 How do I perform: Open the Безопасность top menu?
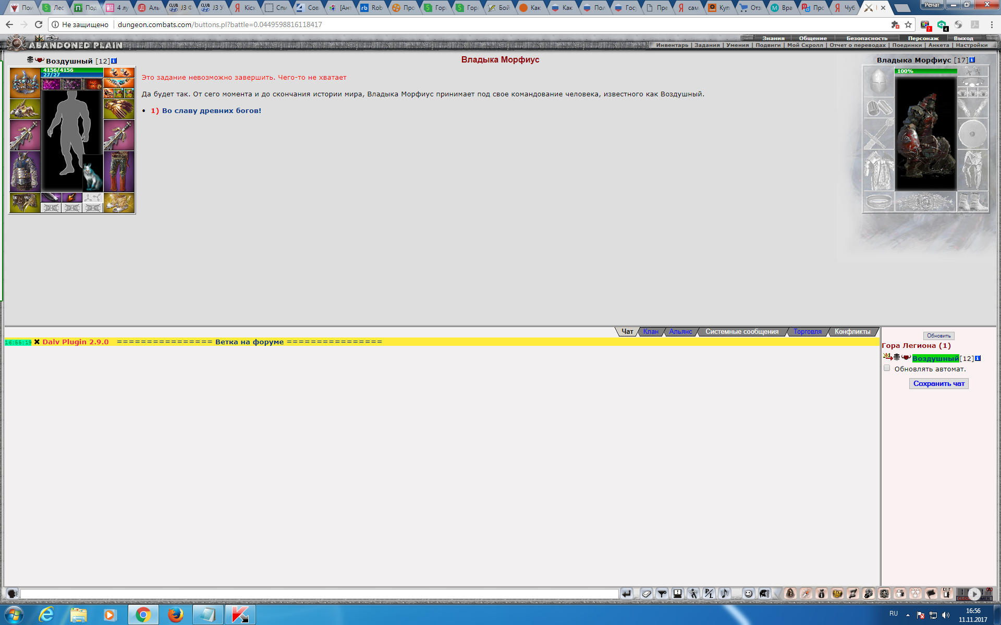tap(866, 38)
